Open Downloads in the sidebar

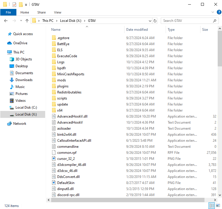pos(24,80)
